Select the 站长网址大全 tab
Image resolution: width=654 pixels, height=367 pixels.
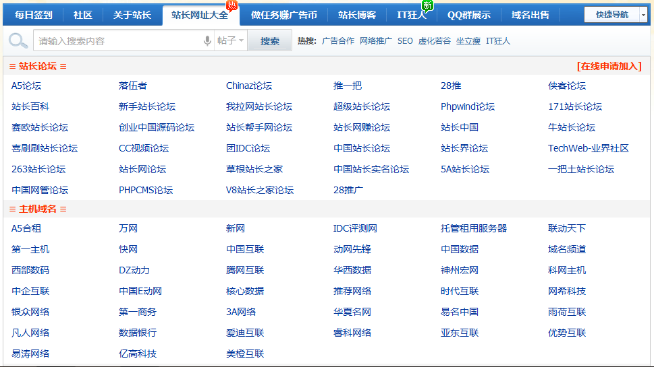[200, 15]
